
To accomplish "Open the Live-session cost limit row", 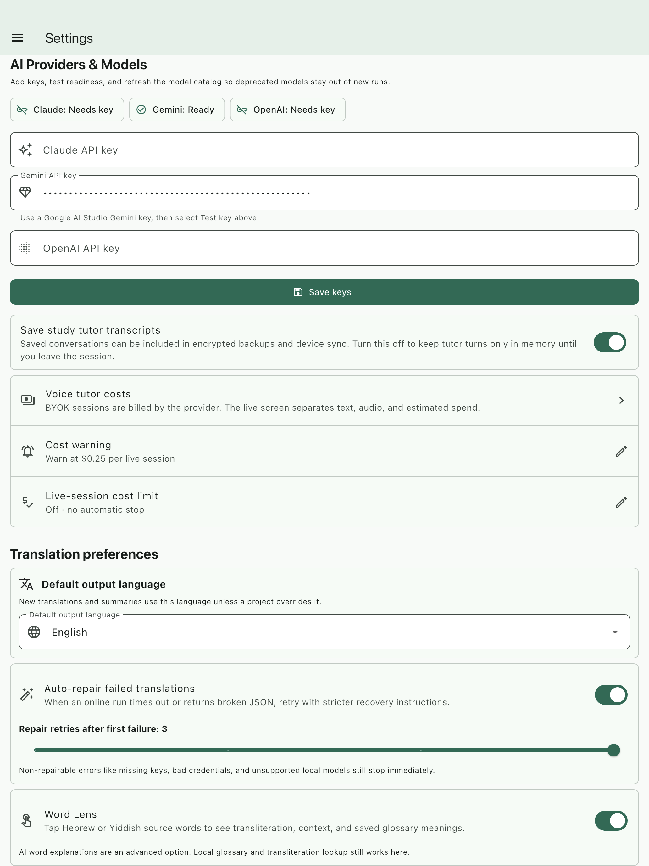I will click(x=324, y=502).
